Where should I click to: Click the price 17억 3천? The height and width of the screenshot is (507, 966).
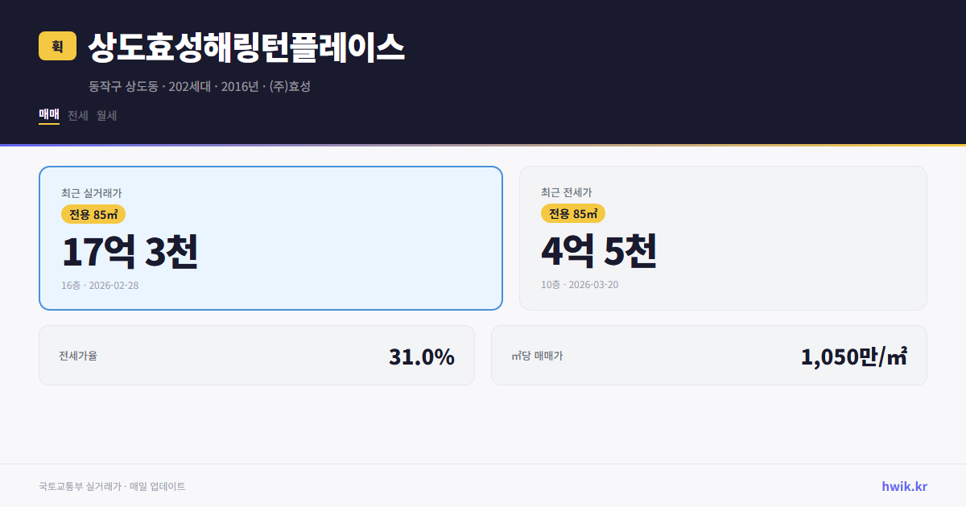point(130,252)
